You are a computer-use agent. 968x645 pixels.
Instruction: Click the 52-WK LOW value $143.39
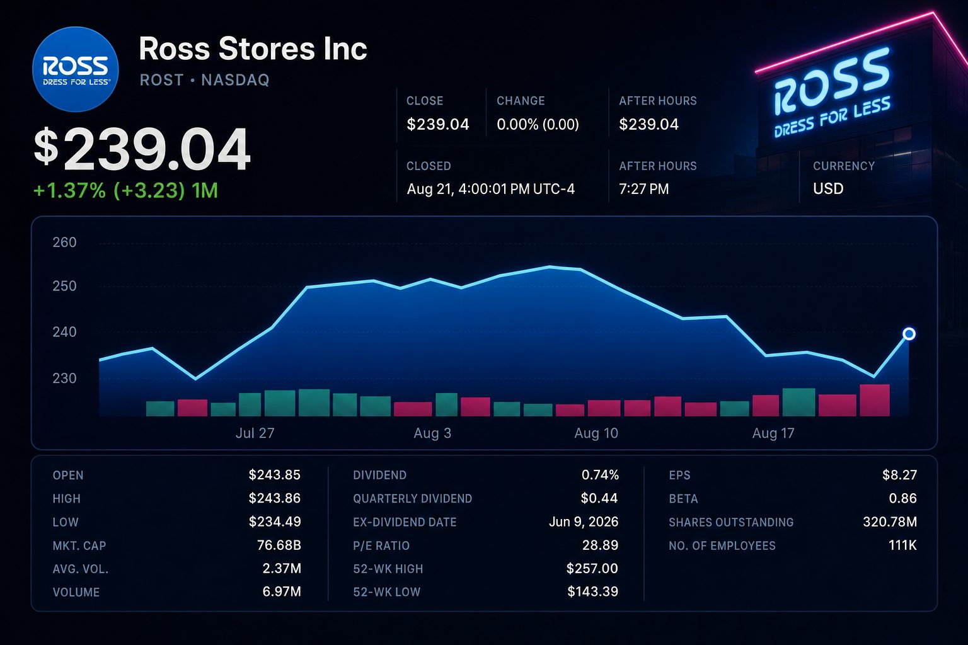point(592,591)
